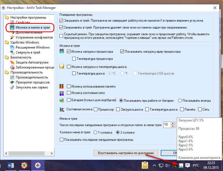223x171 pixels.
Task: Toggle Закрывать в трей checkbox
Action: (61, 21)
